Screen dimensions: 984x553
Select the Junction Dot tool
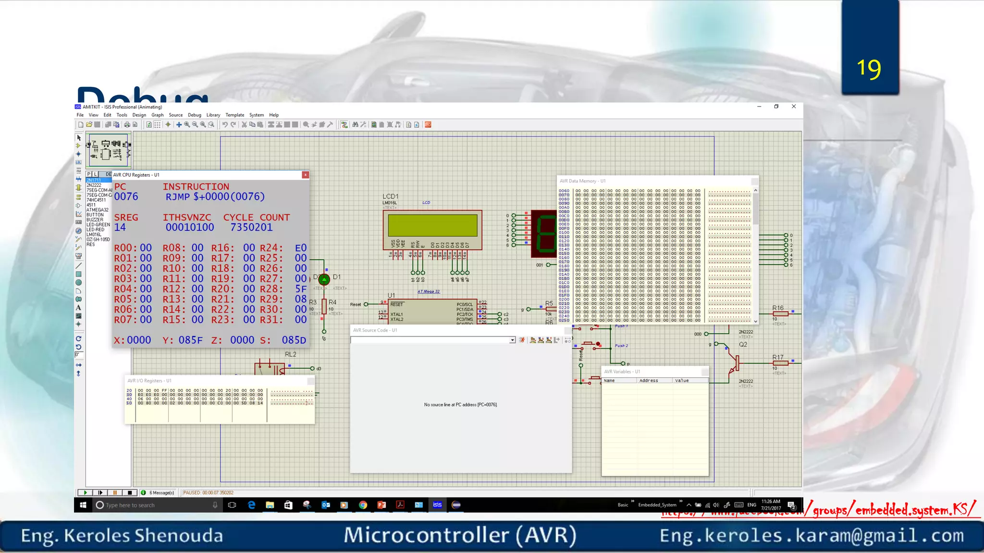(x=79, y=154)
